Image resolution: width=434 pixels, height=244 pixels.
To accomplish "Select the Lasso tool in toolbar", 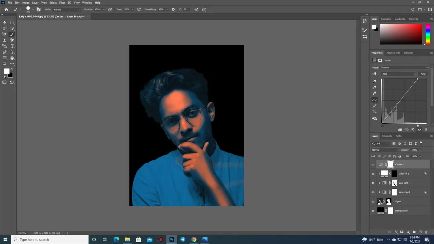I will [4, 28].
